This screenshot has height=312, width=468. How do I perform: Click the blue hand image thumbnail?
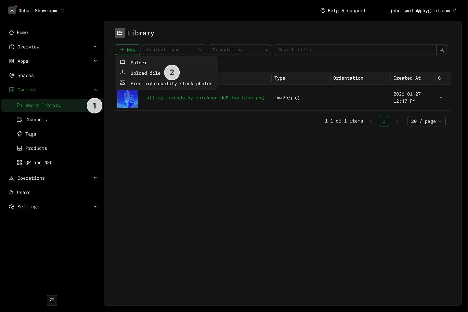point(128,99)
